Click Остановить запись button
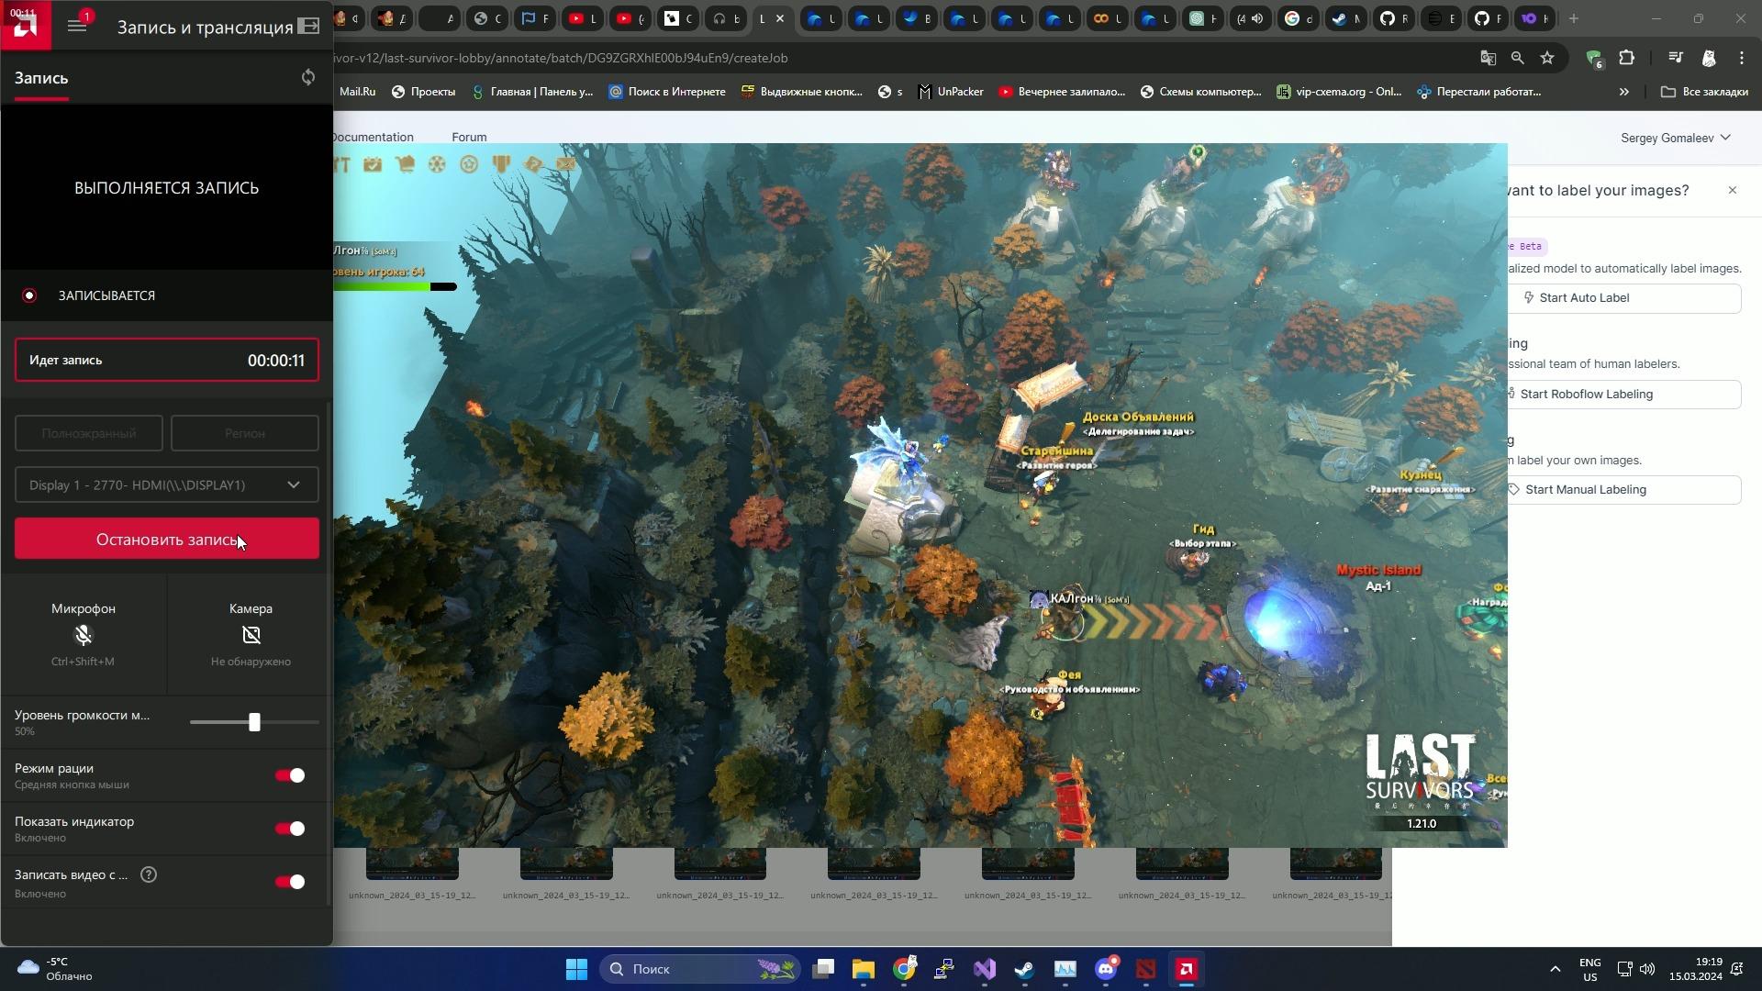1762x991 pixels. coord(167,539)
